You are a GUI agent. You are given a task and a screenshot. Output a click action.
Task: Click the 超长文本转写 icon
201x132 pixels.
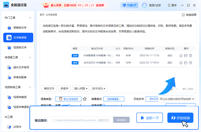coord(9,67)
